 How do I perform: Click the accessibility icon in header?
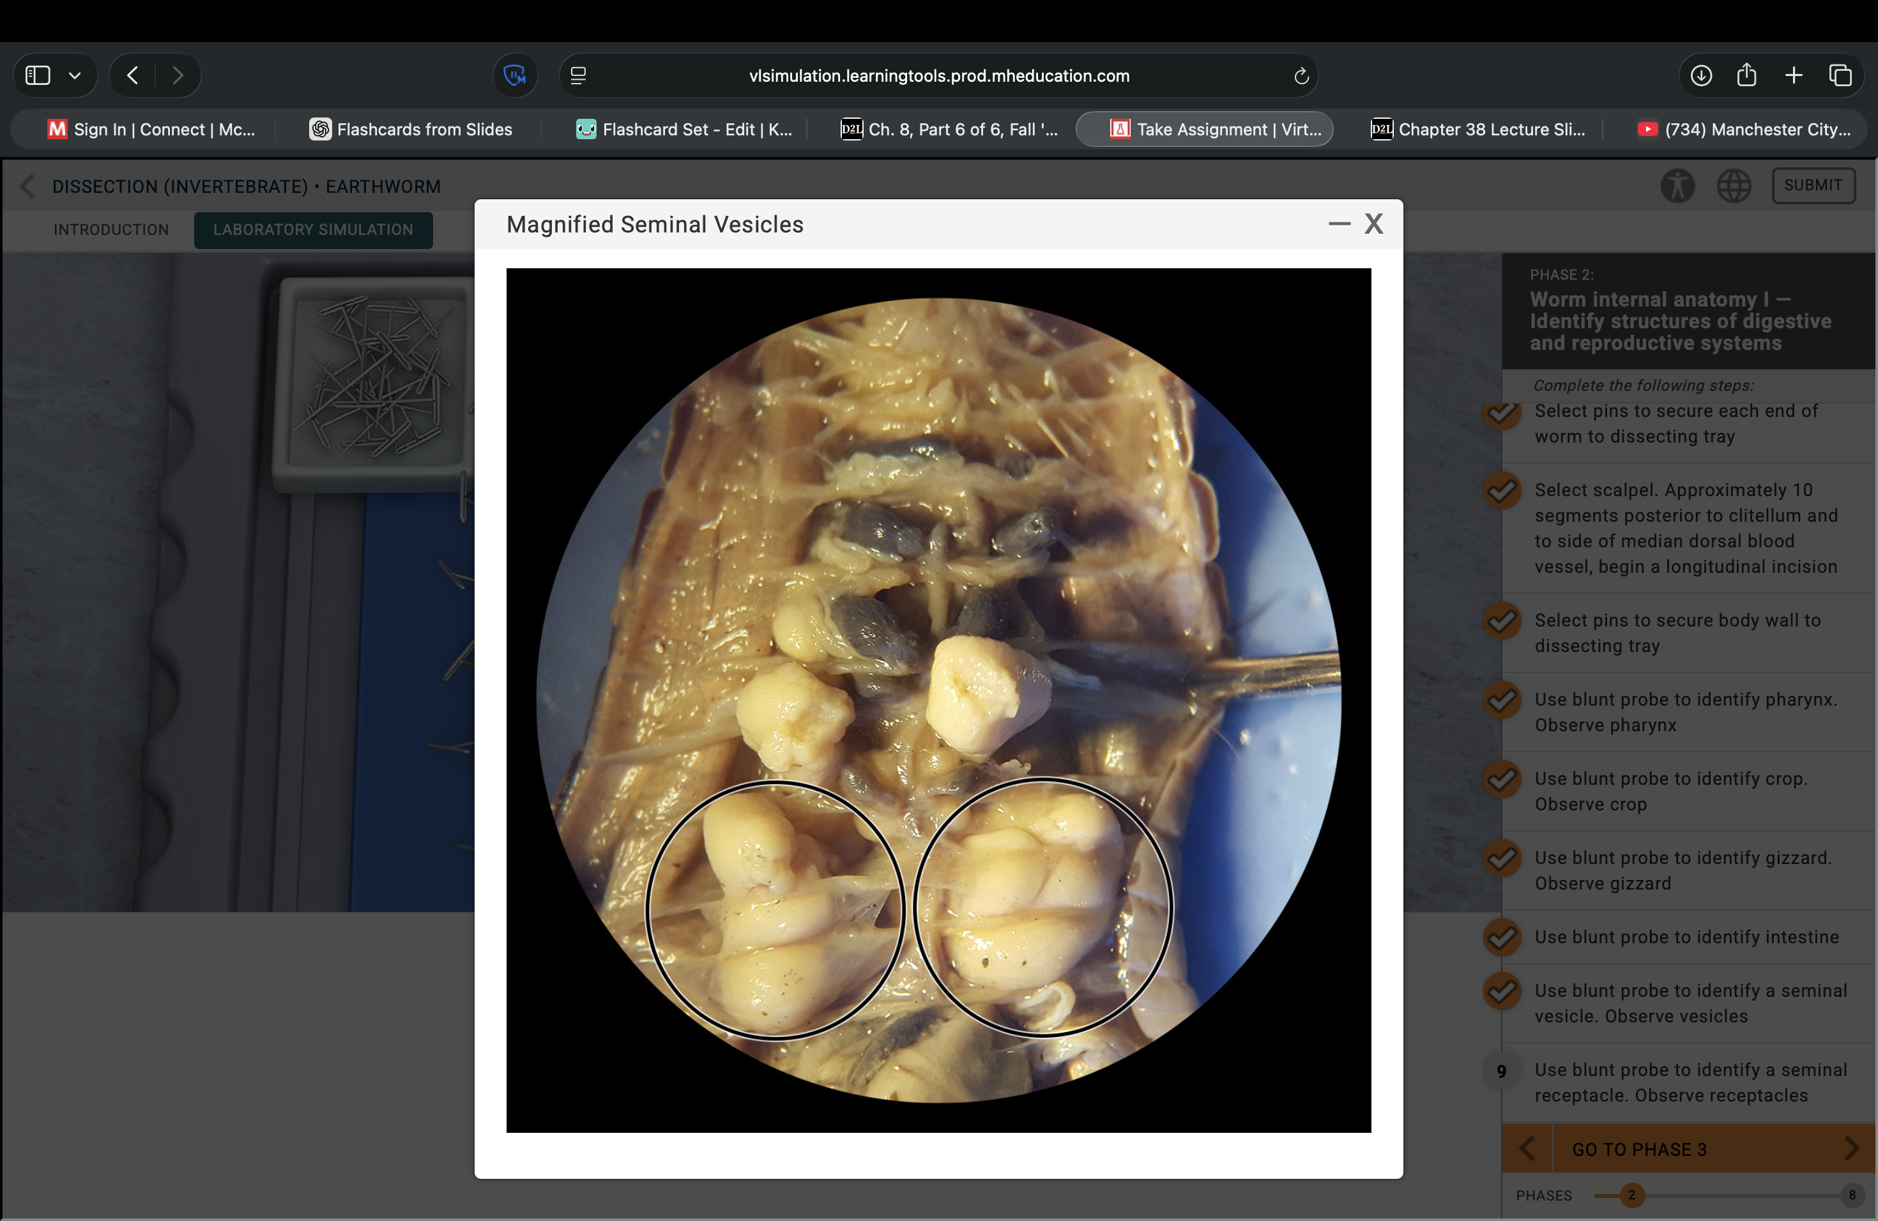[1677, 186]
